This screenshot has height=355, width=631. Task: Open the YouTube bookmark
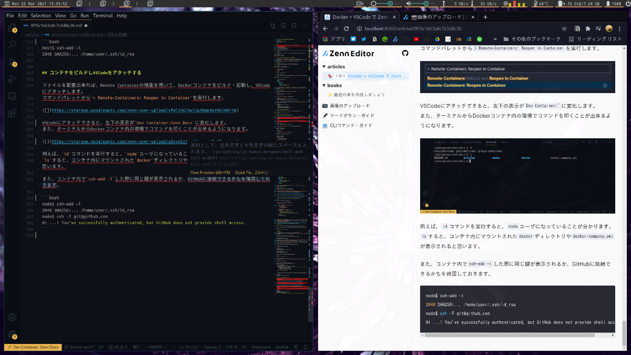(x=416, y=39)
